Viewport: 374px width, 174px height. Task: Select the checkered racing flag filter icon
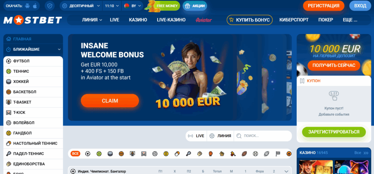point(278,154)
